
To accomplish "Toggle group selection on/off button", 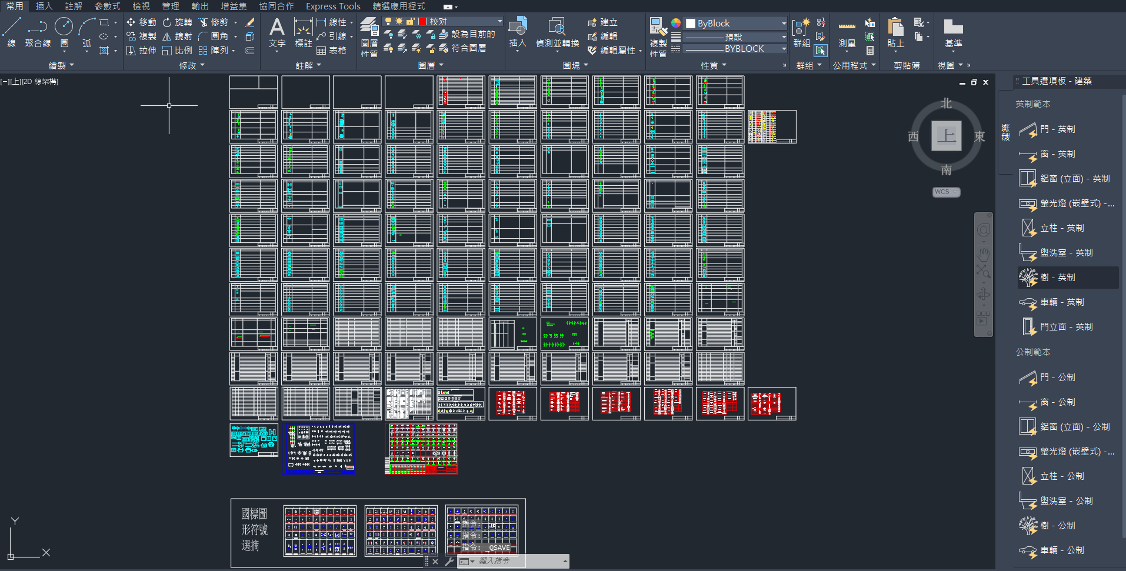I will [x=821, y=51].
